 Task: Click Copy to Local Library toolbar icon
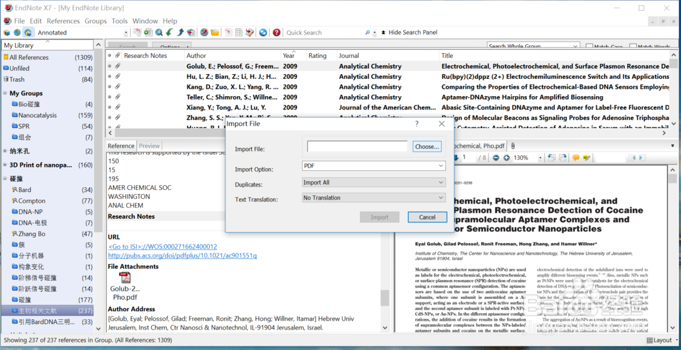(x=138, y=33)
